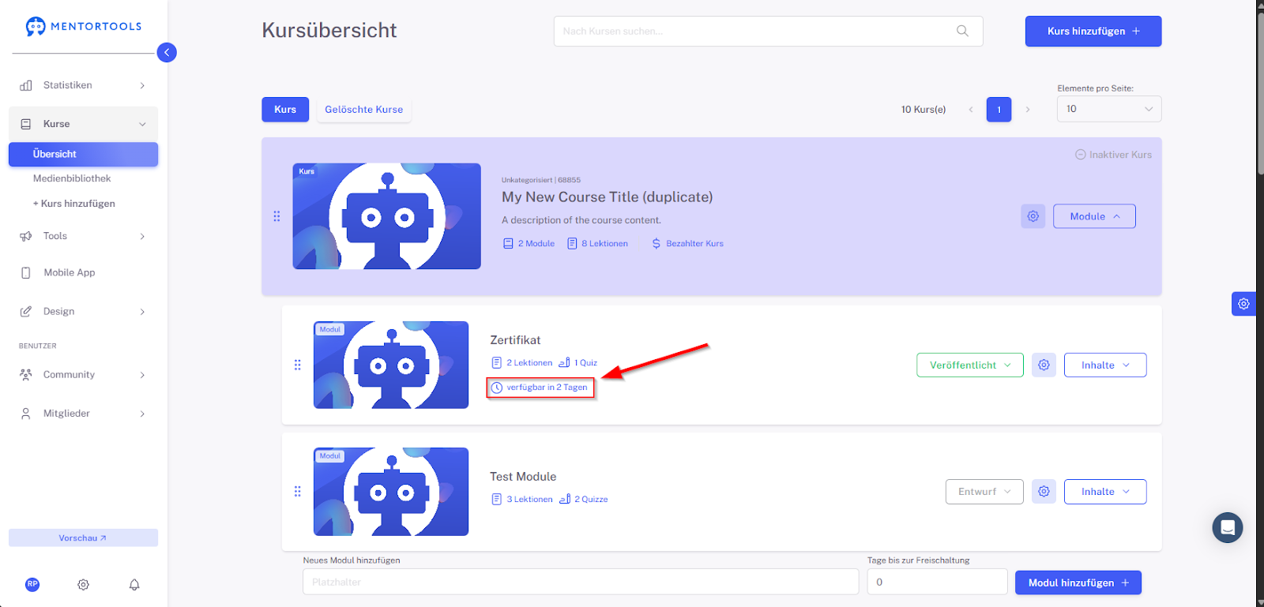The height and width of the screenshot is (607, 1264).
Task: Click the Design pencil icon
Action: [x=26, y=311]
